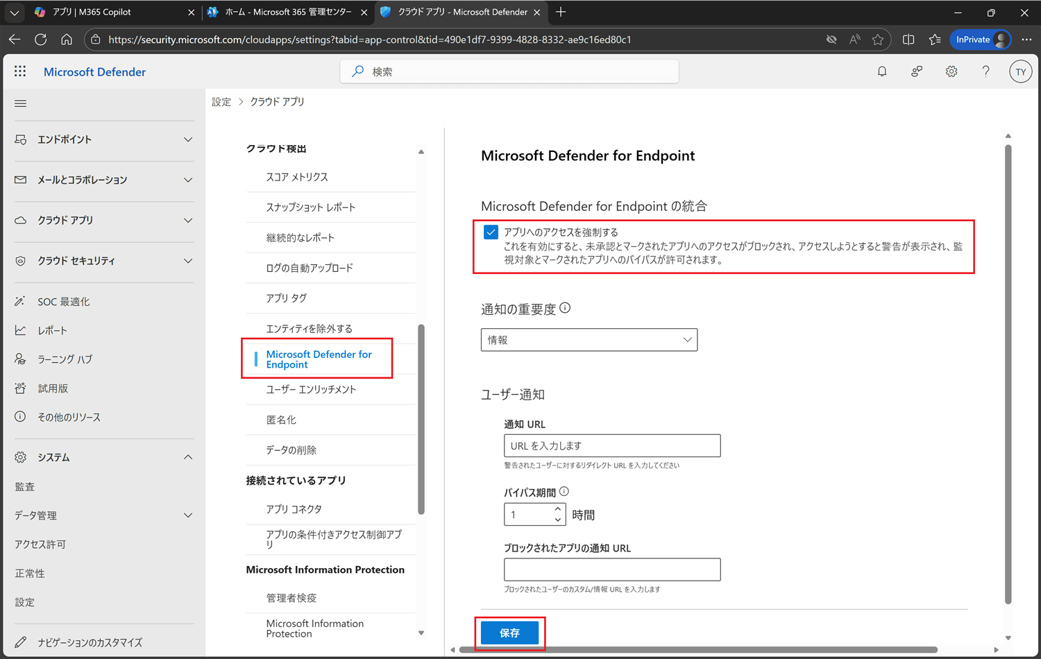Click the ラーニング ハブ icon
This screenshot has height=659, width=1041.
click(21, 359)
